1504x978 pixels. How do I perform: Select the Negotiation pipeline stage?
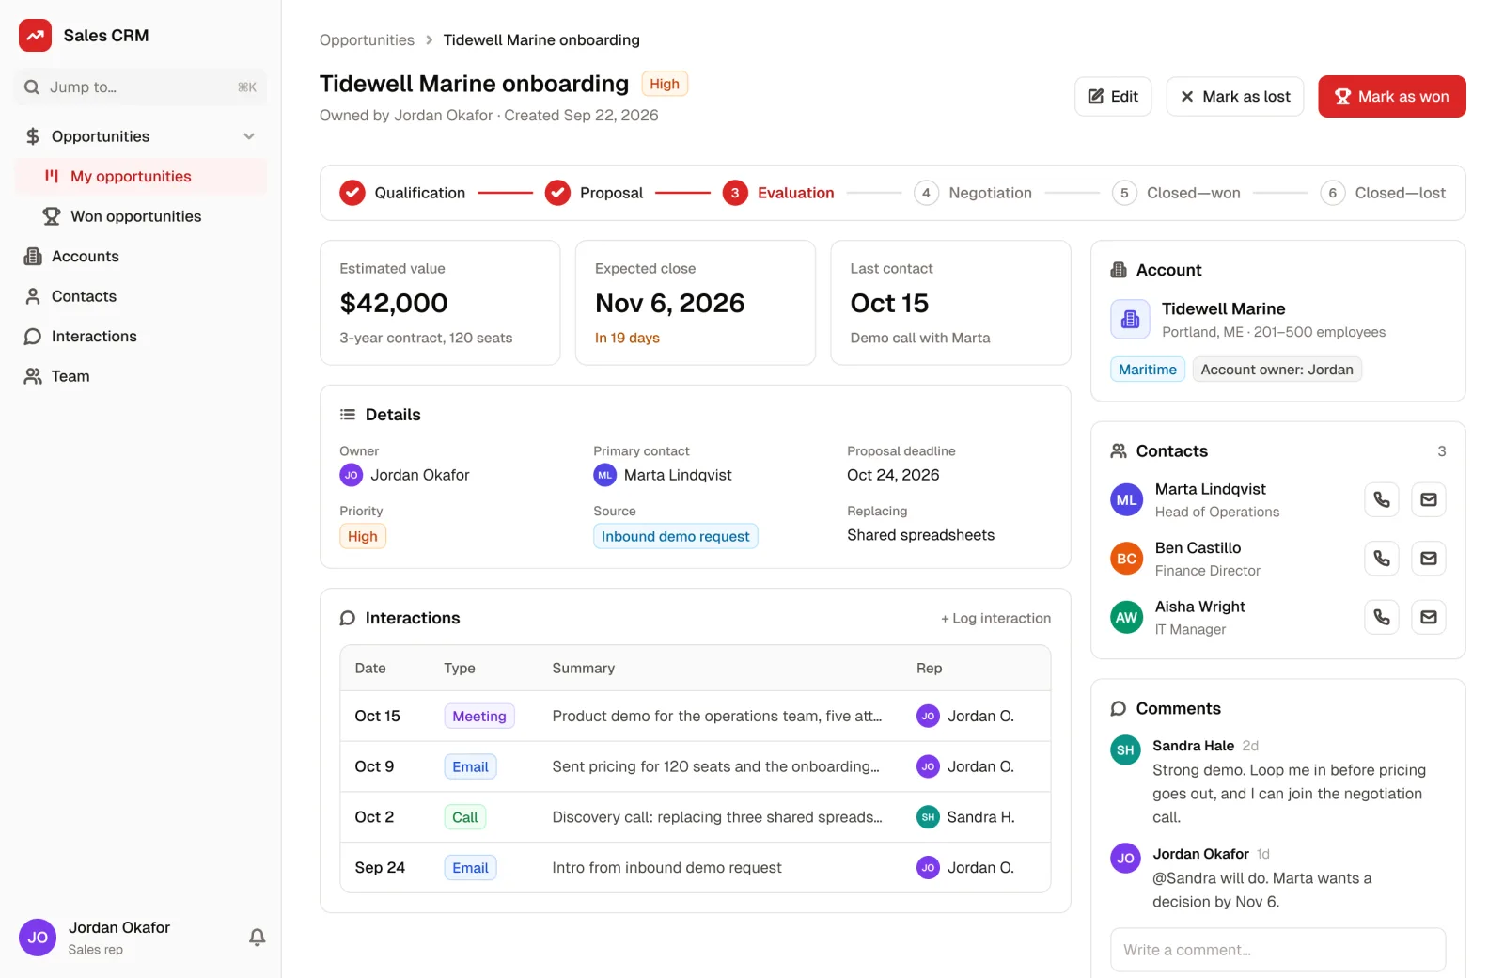tap(973, 193)
